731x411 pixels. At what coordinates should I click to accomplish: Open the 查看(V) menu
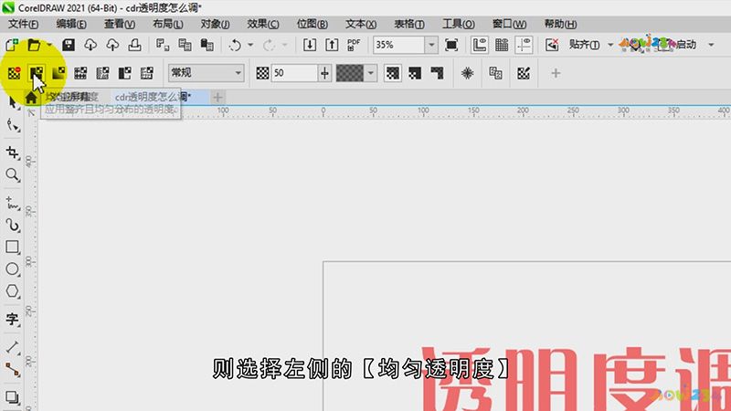[x=120, y=24]
